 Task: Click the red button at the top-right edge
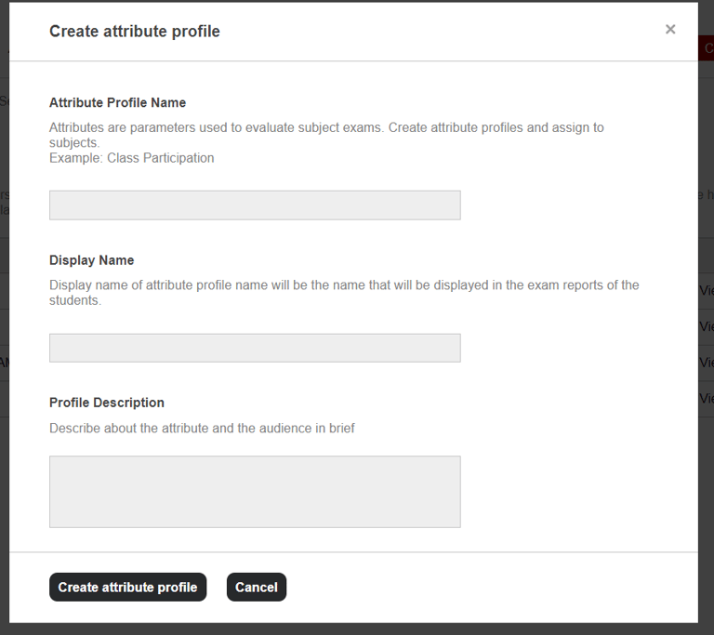pyautogui.click(x=708, y=48)
